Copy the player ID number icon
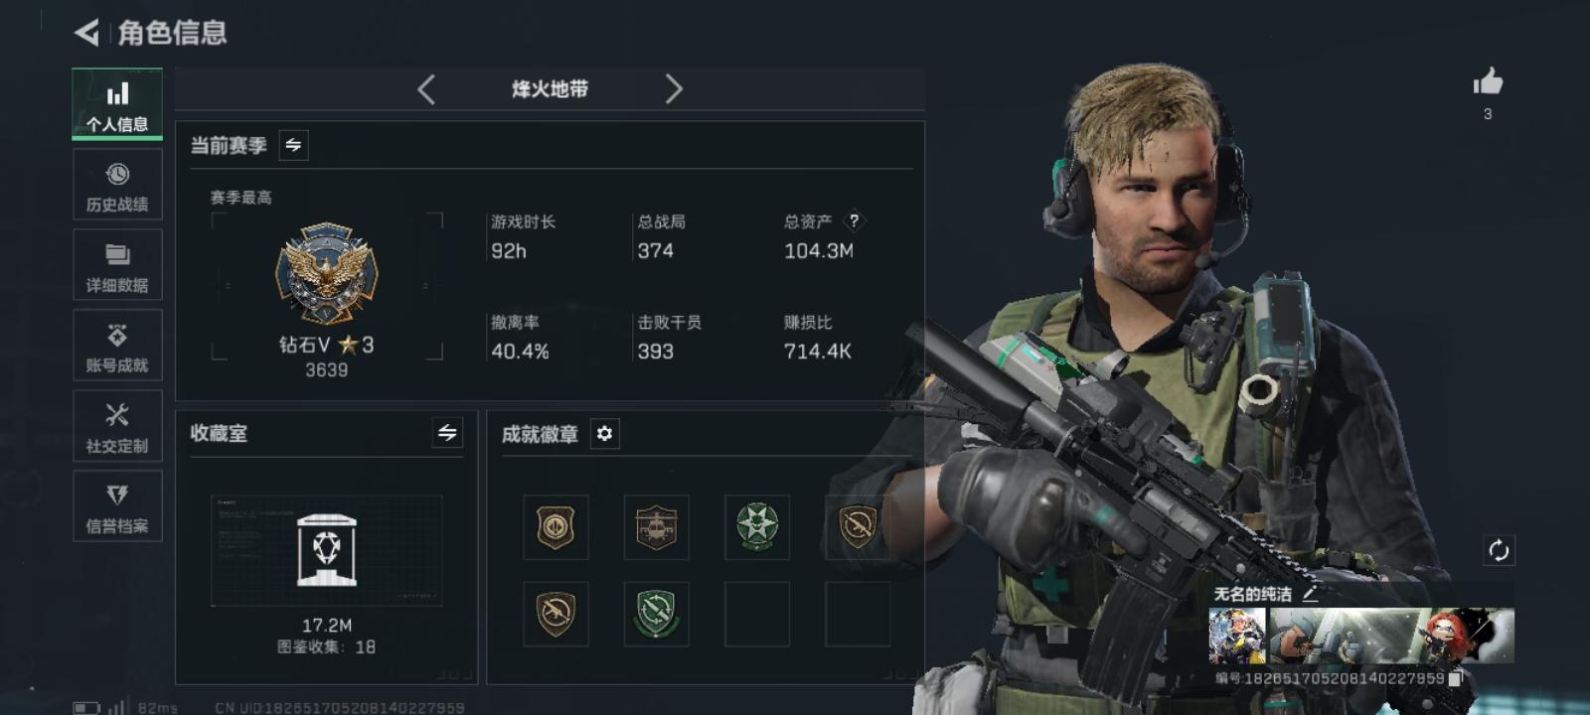 (1456, 678)
